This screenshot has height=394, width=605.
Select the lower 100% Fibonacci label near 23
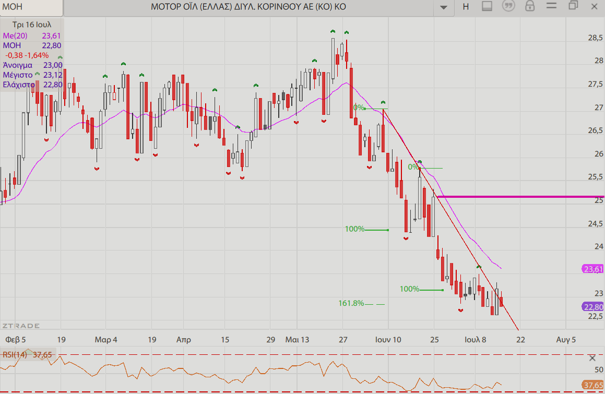point(409,289)
